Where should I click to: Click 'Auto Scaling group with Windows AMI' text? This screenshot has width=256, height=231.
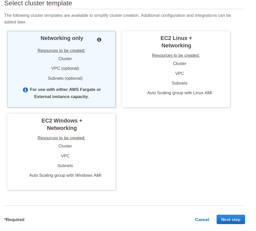point(65,175)
